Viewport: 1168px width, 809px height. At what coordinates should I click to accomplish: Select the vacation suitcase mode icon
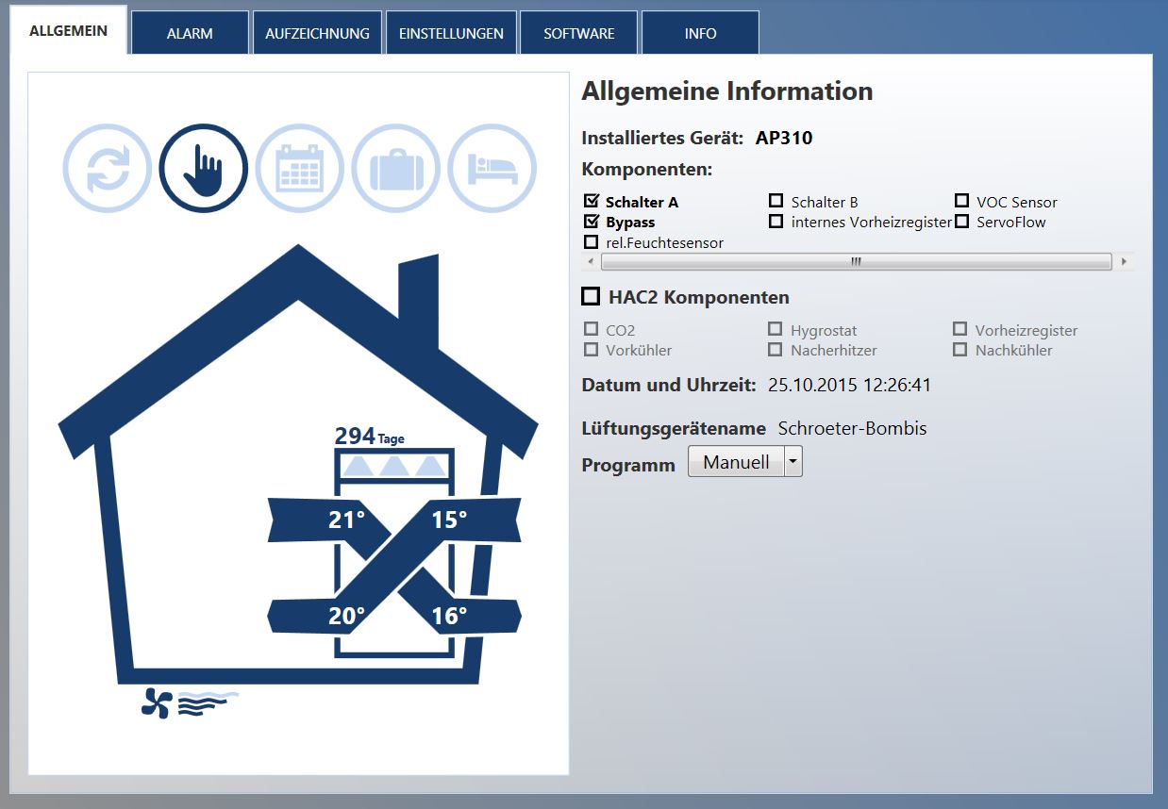[x=395, y=167]
